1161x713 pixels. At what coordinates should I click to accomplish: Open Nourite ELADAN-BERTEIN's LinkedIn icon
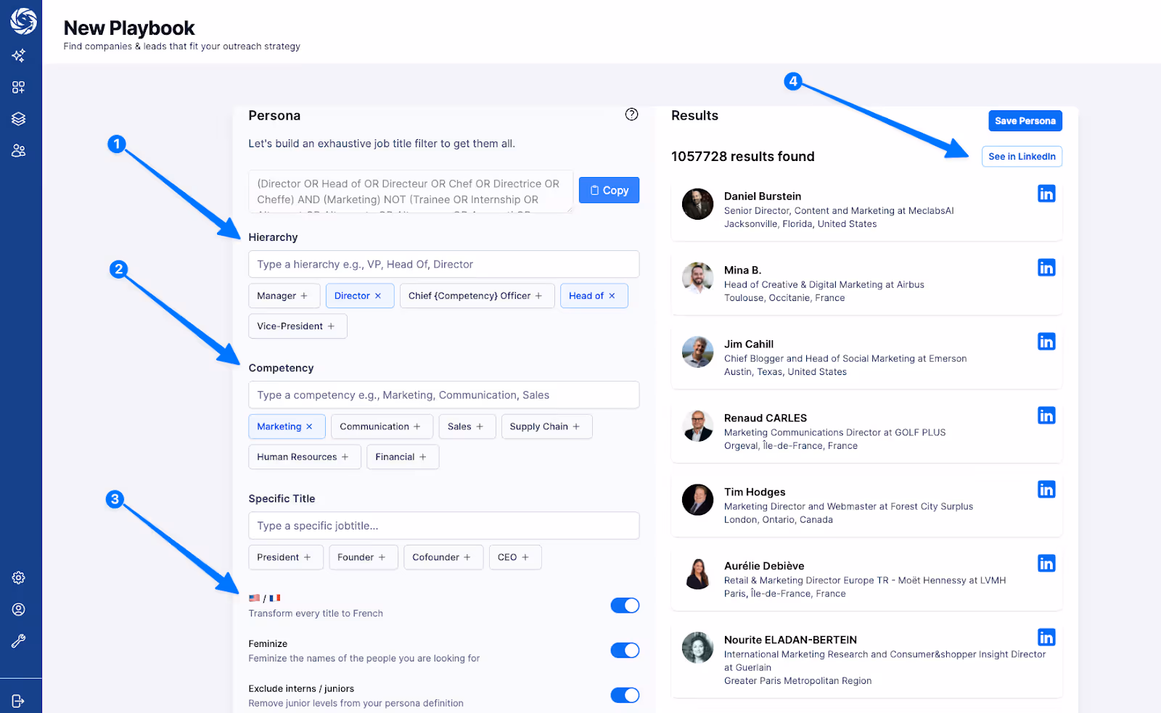[1046, 638]
